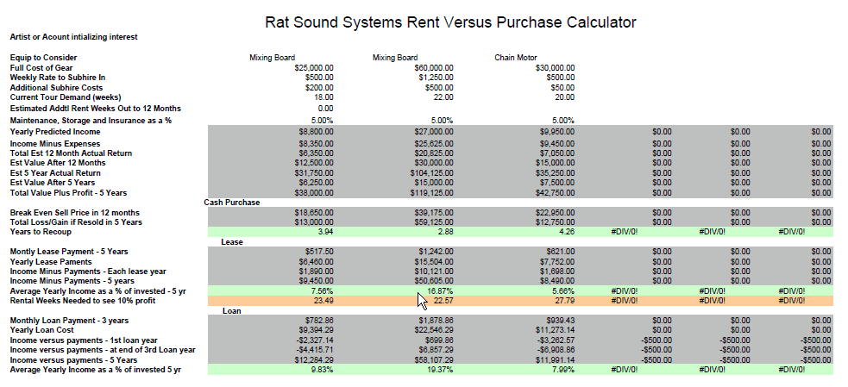Viewport: 848px width, 387px height.
Task: Select Full Cost of Gear value $60,000.00
Action: click(434, 67)
